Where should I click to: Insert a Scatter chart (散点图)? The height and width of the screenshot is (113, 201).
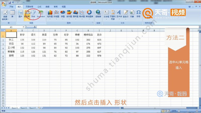pos(82,15)
